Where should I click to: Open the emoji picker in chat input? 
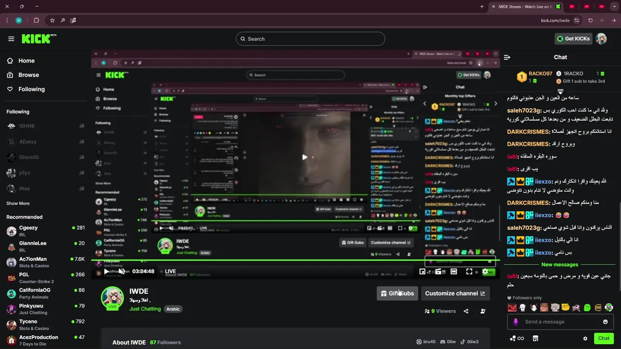click(605, 322)
